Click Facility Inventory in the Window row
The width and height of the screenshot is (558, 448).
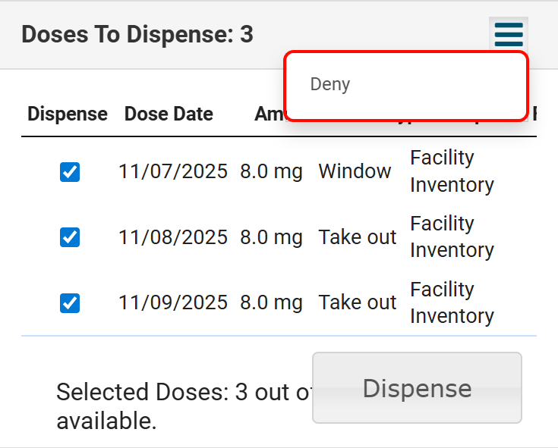pyautogui.click(x=452, y=171)
